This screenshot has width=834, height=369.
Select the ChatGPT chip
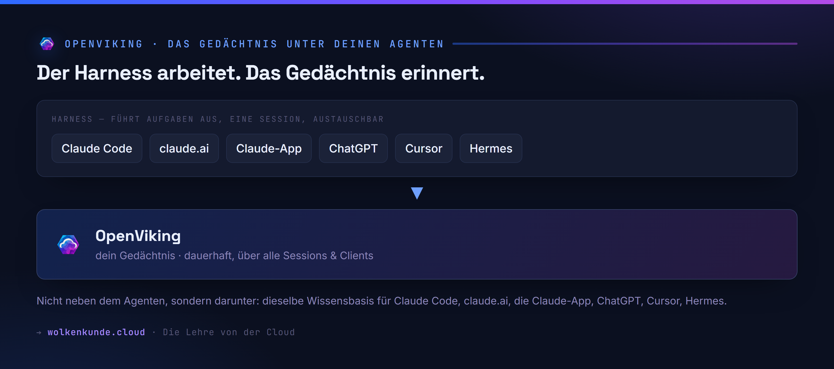click(x=353, y=148)
